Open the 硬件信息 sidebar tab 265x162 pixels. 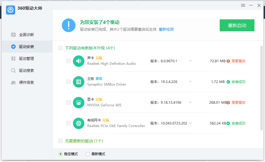(27, 82)
